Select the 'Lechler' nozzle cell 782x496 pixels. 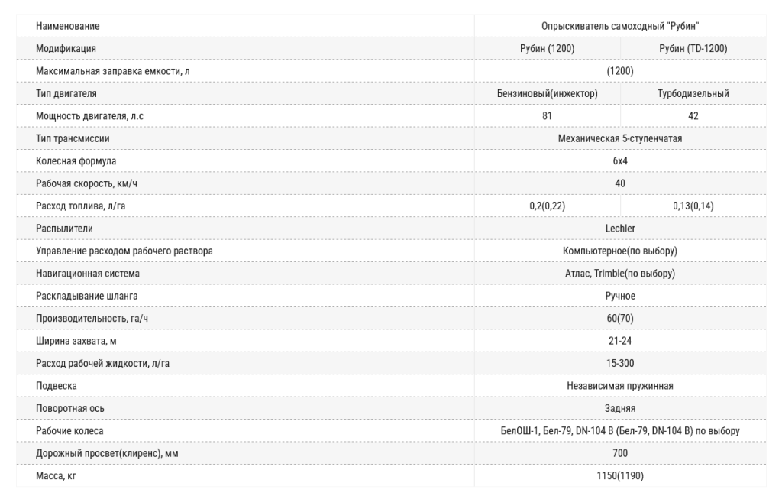click(x=620, y=229)
